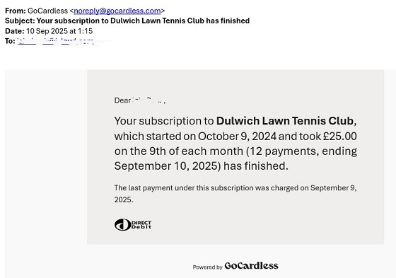Click the 'Dear' greeting line
The height and width of the screenshot is (278, 396).
point(140,100)
